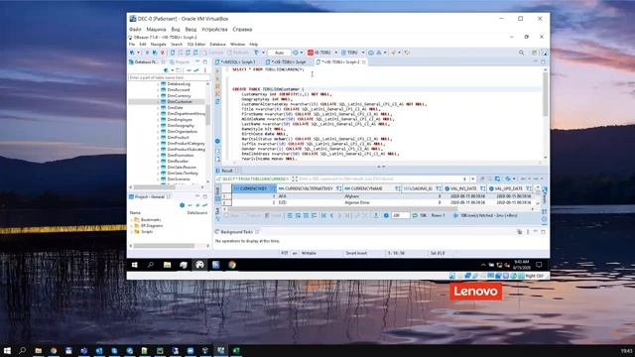Click the red disconnect icon in toolbar

click(163, 53)
